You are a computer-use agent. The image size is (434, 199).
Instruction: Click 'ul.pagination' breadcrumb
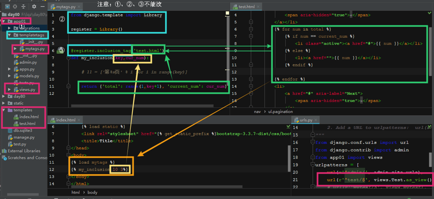coord(281,112)
